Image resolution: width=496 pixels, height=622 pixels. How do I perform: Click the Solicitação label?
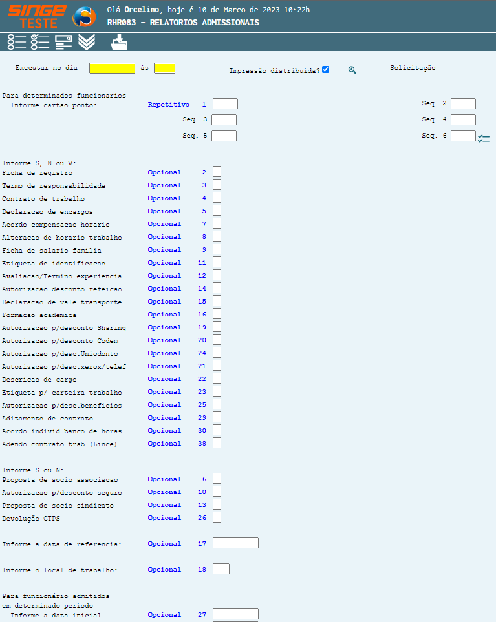point(413,68)
